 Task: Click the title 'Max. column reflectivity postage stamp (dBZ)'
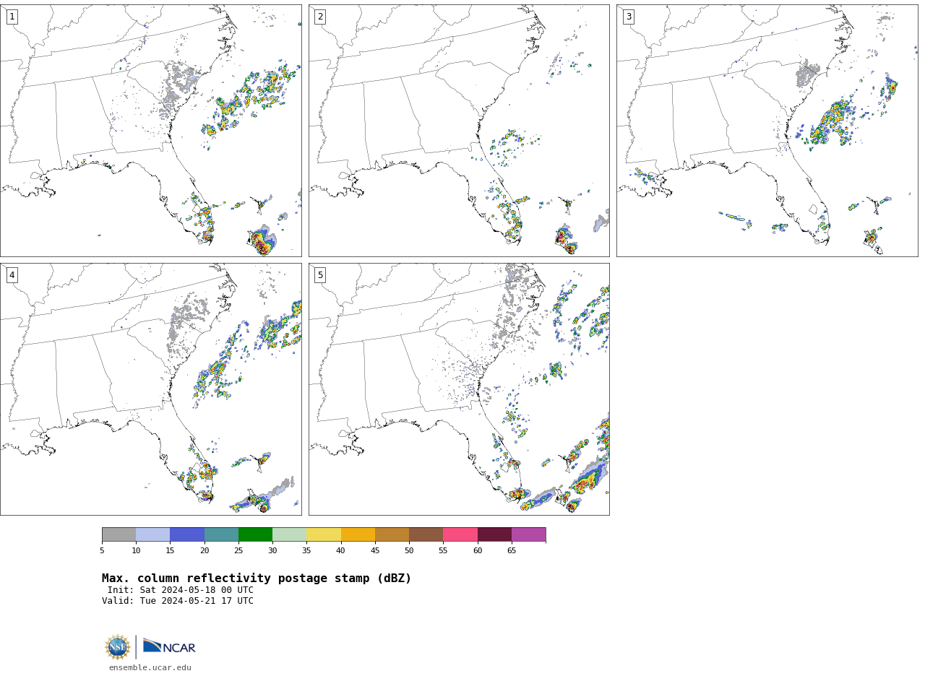tap(257, 578)
